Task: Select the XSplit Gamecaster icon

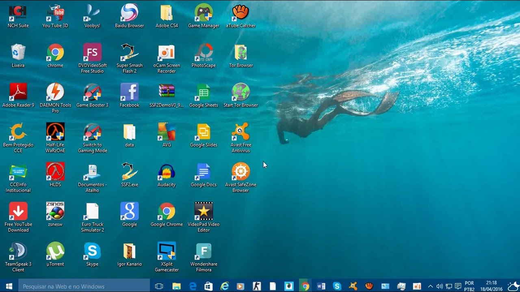Action: 167,258
